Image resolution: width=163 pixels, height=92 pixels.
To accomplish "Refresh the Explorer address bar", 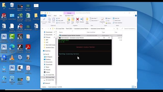I will [117, 29].
